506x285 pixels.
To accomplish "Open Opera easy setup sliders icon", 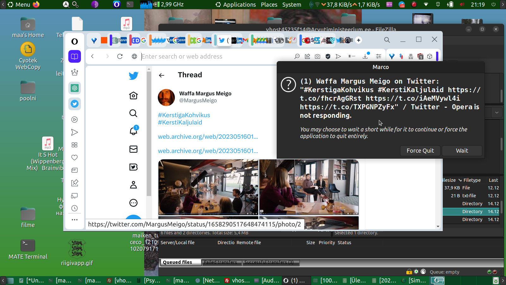I will (379, 56).
